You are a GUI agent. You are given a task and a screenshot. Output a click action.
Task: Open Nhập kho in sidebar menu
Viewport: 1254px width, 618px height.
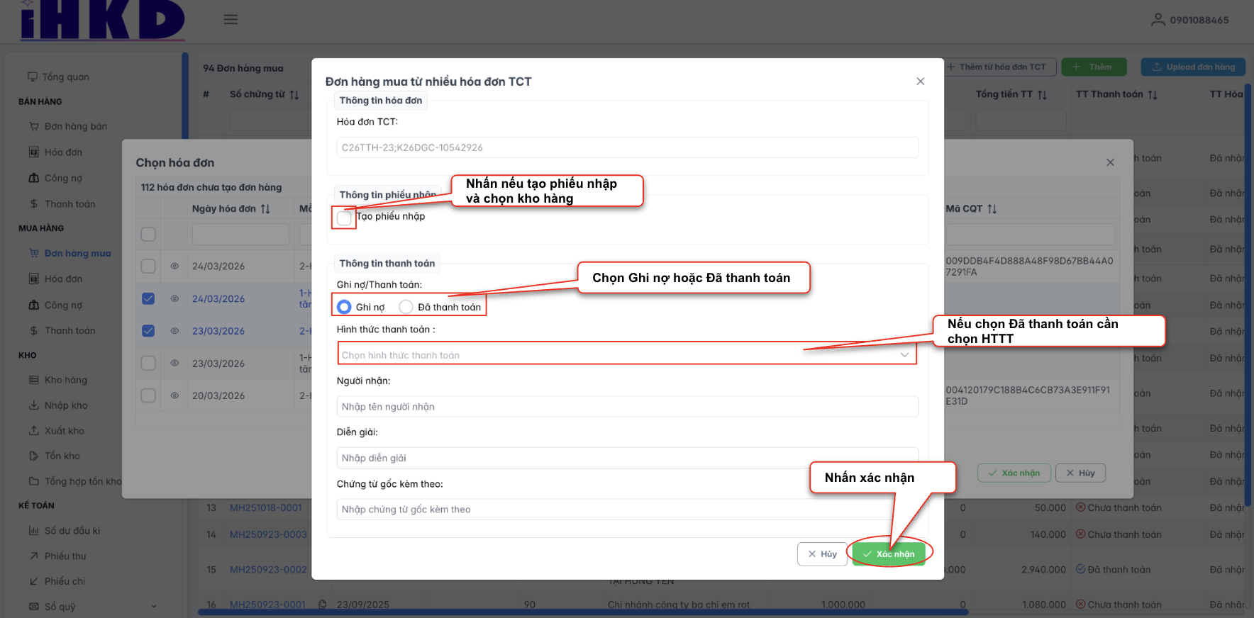point(65,405)
